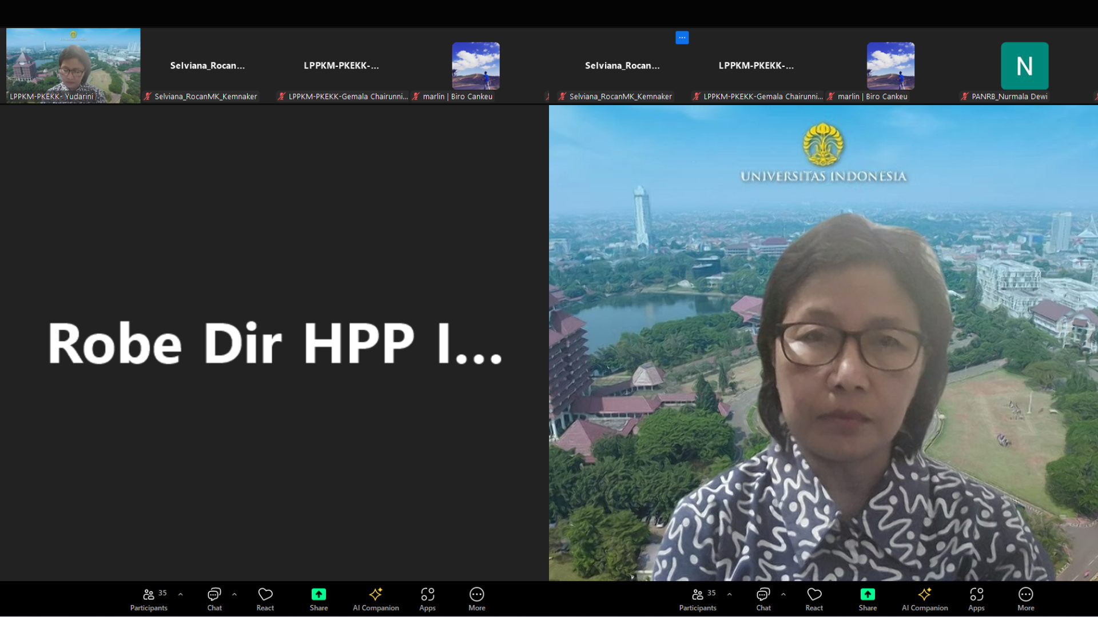Click Universitas Indonesia speaker video

pyautogui.click(x=823, y=343)
